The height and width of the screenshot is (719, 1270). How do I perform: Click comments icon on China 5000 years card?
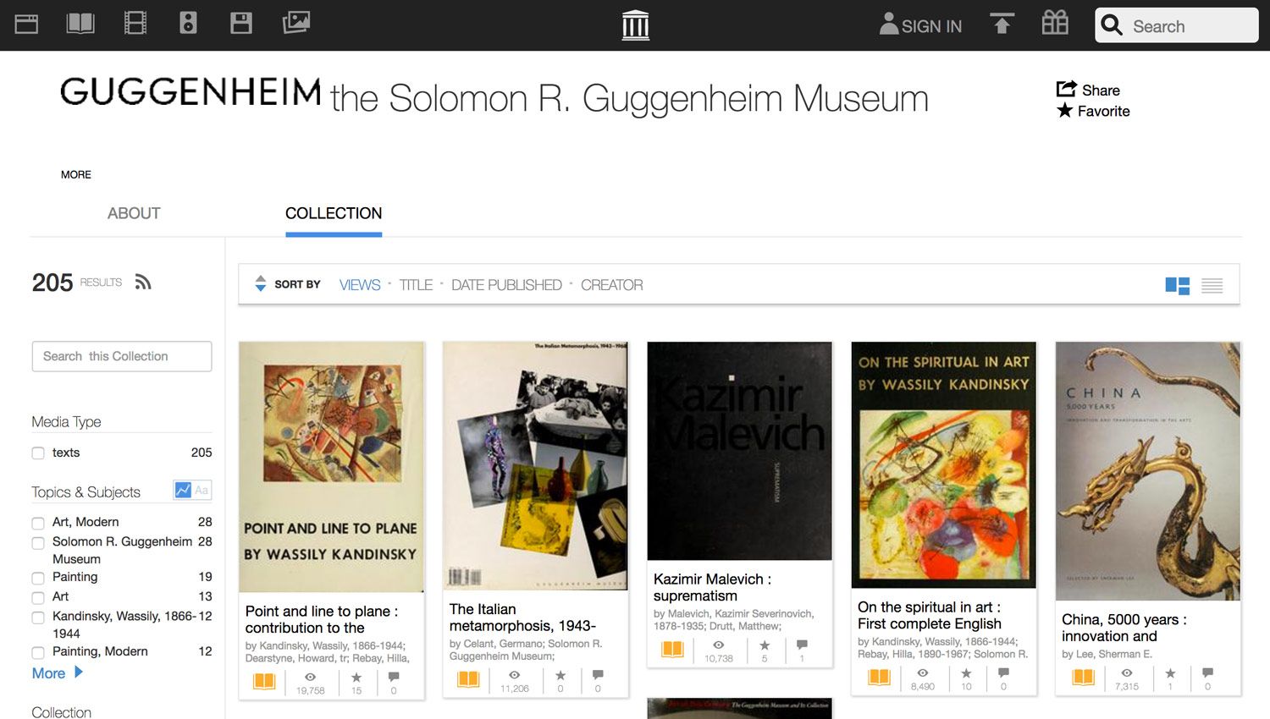point(1207,673)
